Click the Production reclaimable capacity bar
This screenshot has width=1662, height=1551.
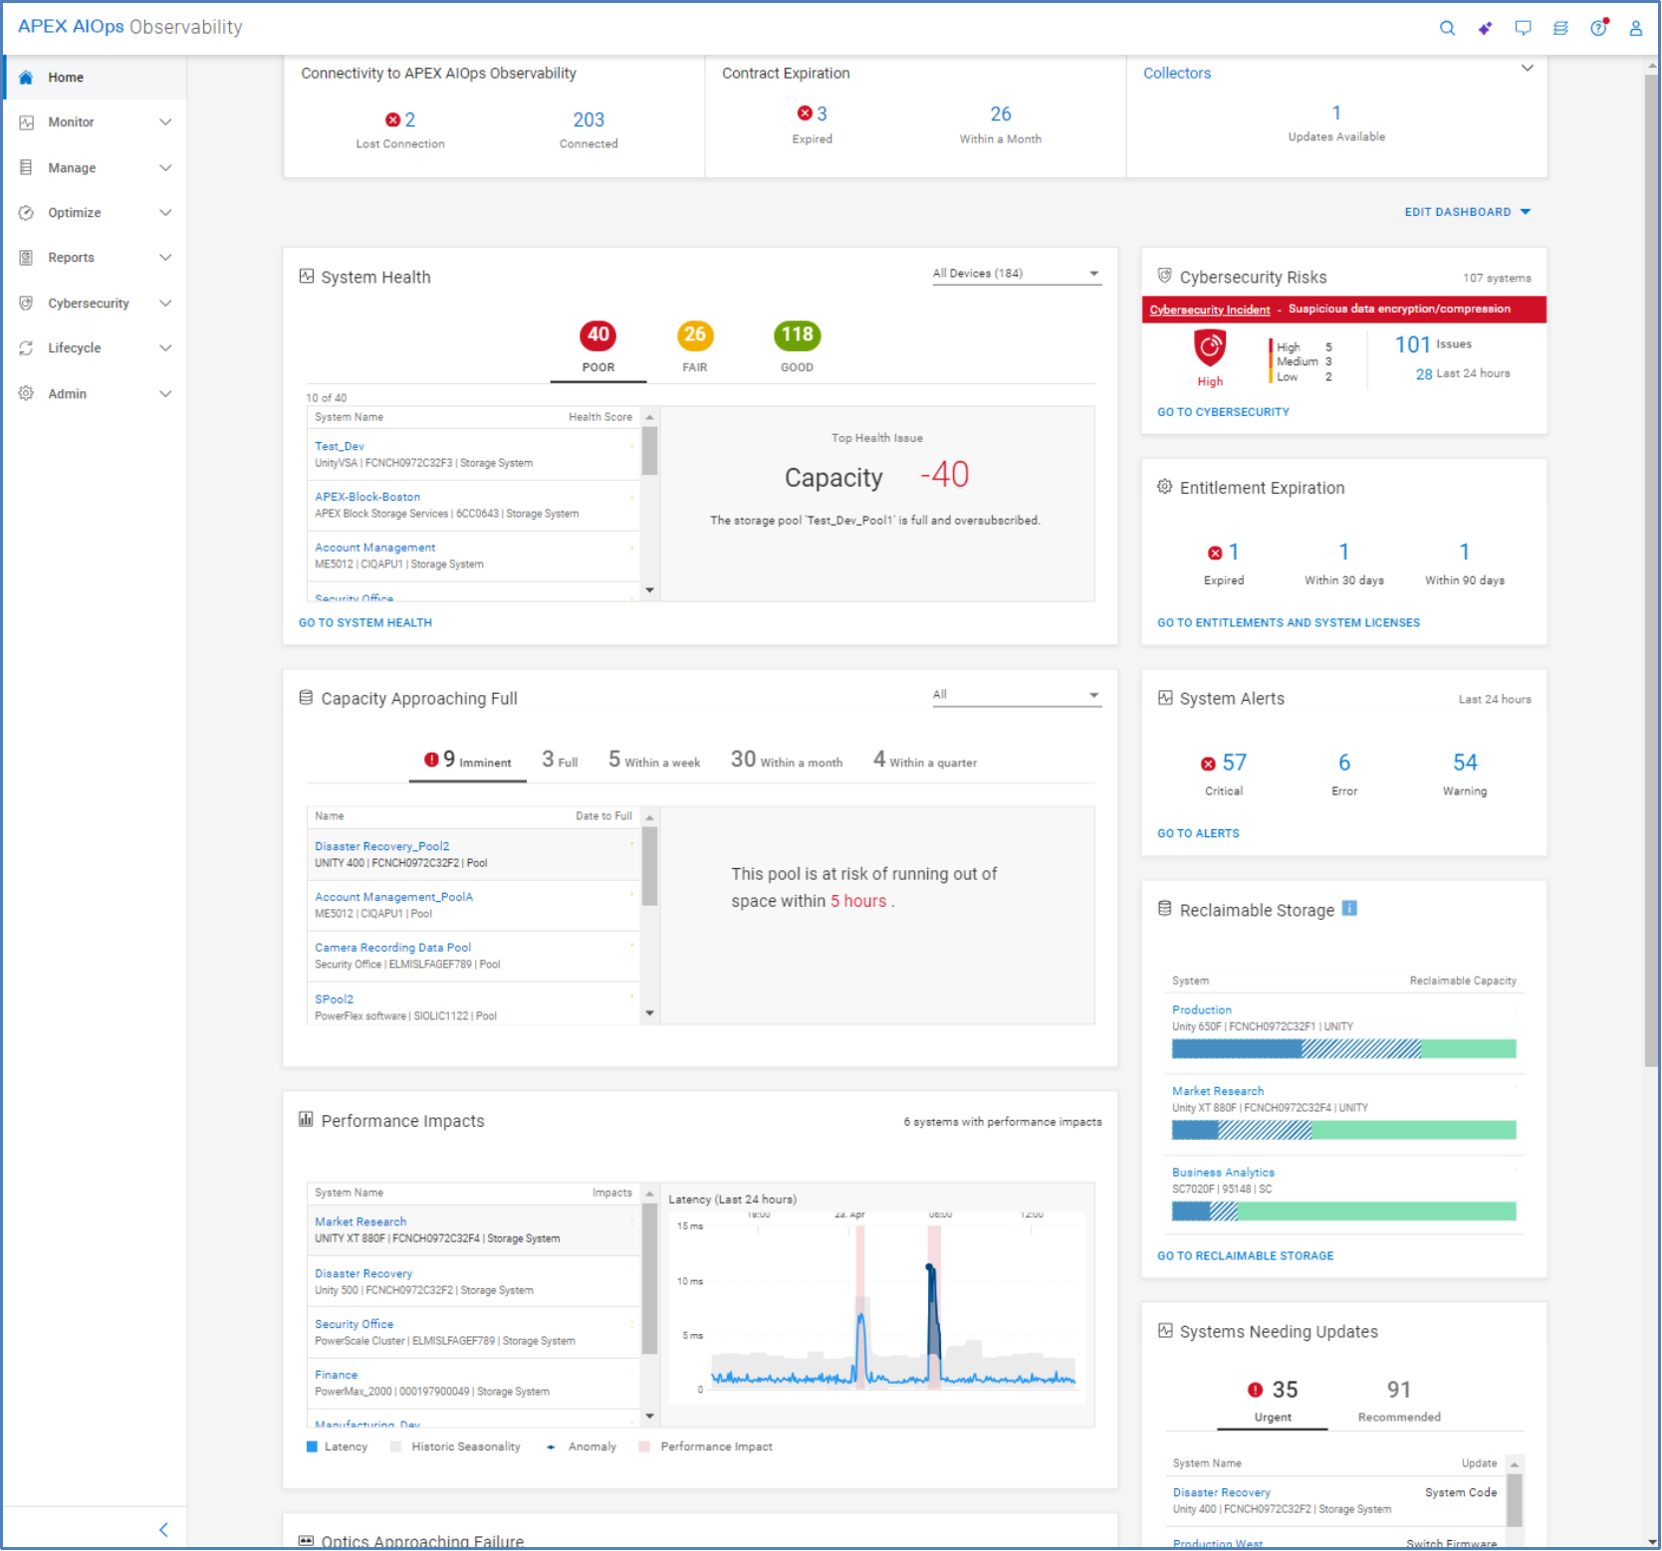[1343, 1048]
